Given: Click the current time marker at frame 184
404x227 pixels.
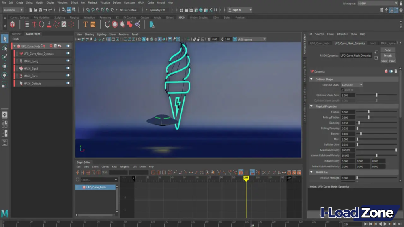Looking at the screenshot, I should (246, 178).
